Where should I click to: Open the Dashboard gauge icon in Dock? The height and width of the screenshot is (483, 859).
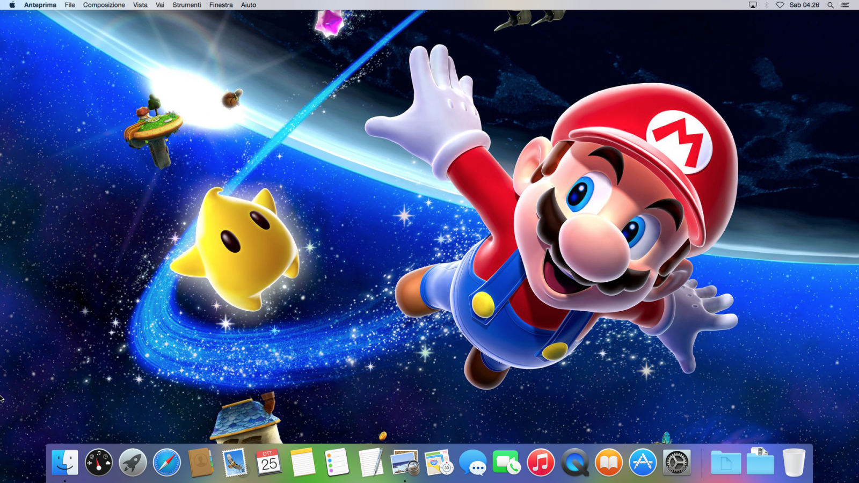pos(99,462)
